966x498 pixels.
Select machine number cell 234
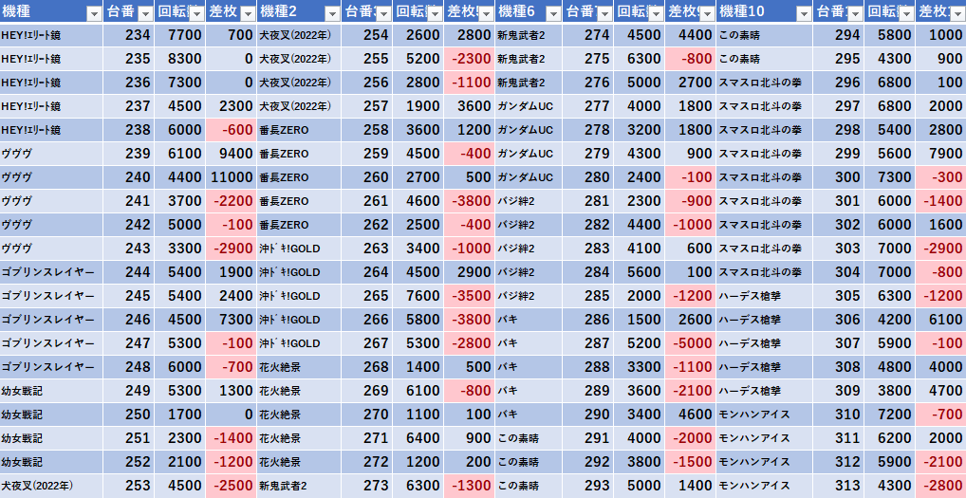(x=128, y=35)
